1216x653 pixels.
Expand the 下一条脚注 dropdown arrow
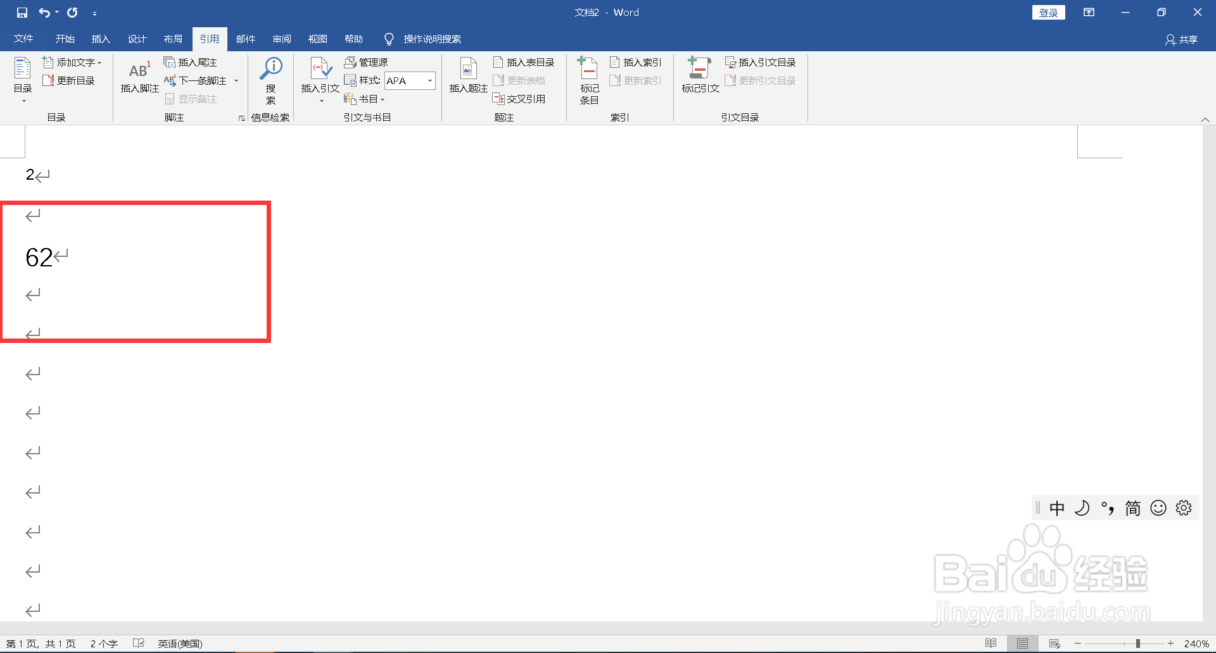pos(236,80)
